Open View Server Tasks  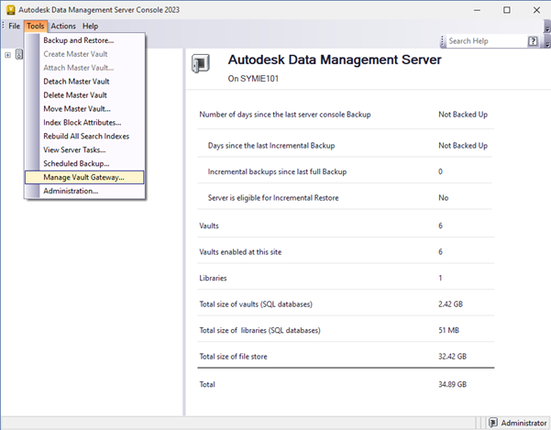[84, 150]
